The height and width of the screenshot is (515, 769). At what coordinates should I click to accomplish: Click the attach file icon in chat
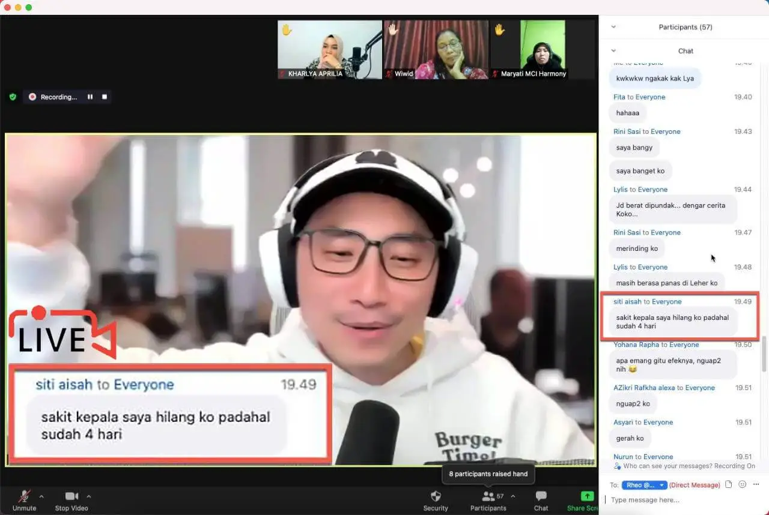(729, 484)
